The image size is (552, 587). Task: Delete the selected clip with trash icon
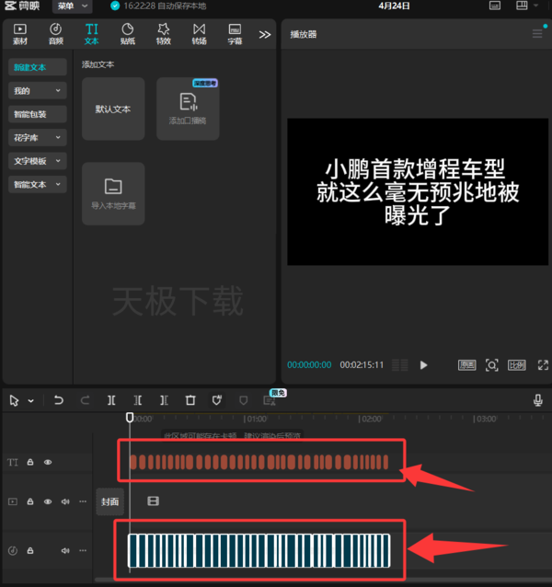[190, 400]
